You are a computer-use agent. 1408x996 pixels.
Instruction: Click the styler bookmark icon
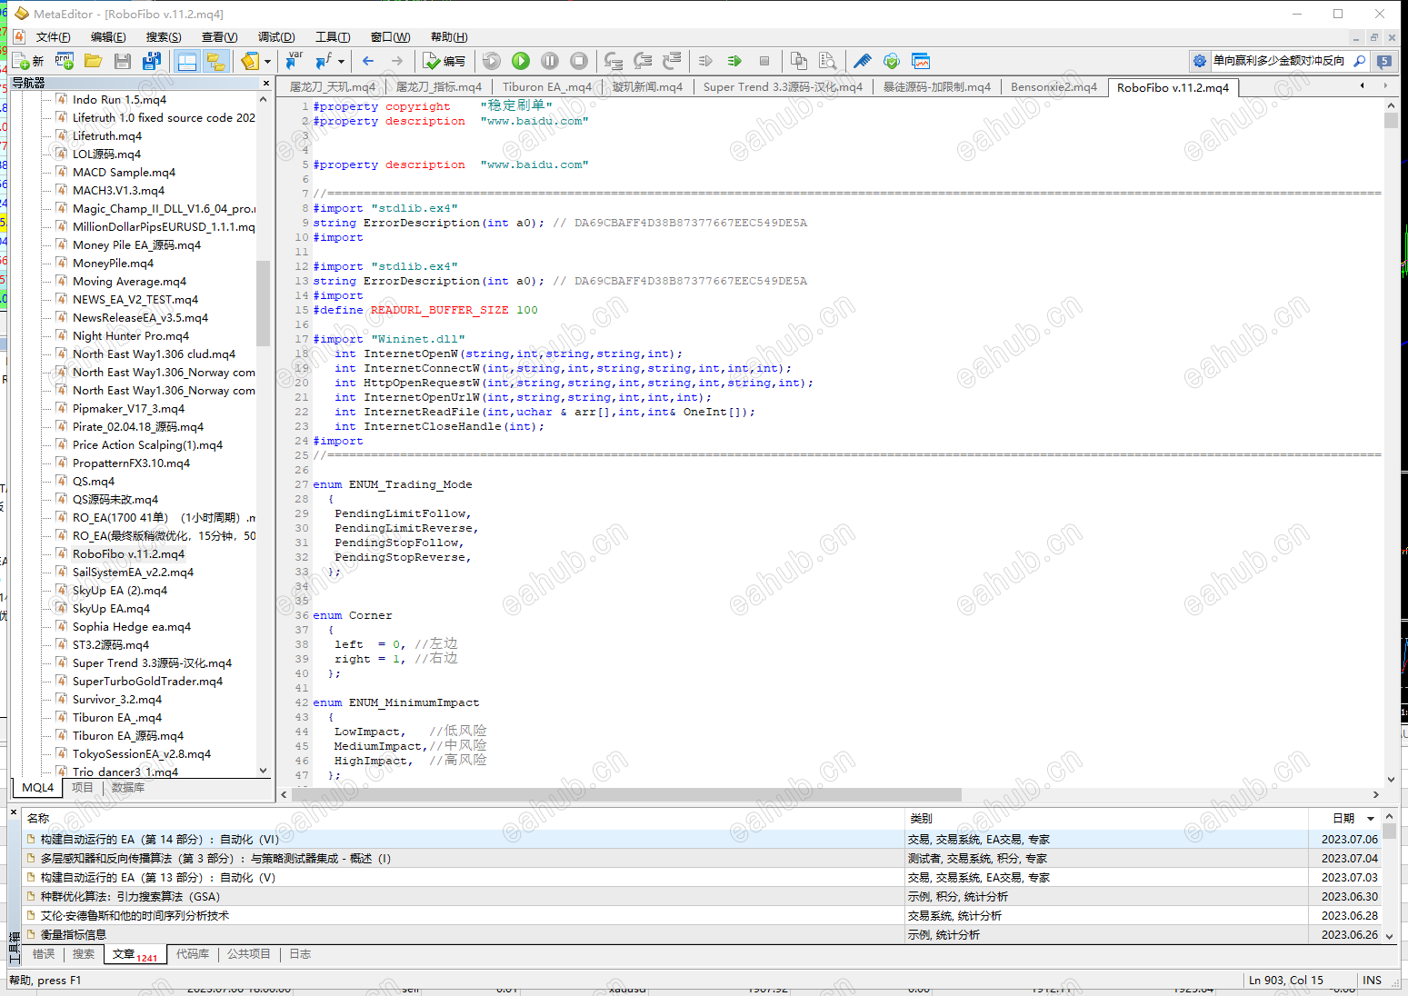pyautogui.click(x=250, y=61)
